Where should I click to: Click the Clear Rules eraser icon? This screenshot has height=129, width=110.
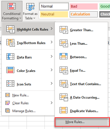click(x=8, y=103)
